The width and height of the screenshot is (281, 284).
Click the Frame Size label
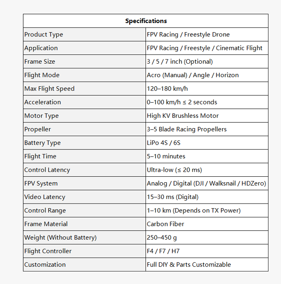point(40,62)
